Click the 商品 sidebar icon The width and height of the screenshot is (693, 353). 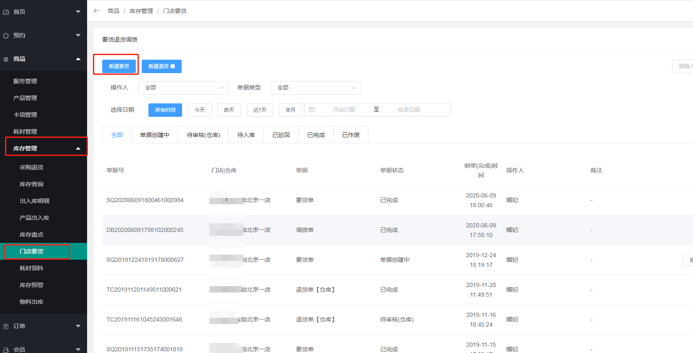(x=6, y=59)
